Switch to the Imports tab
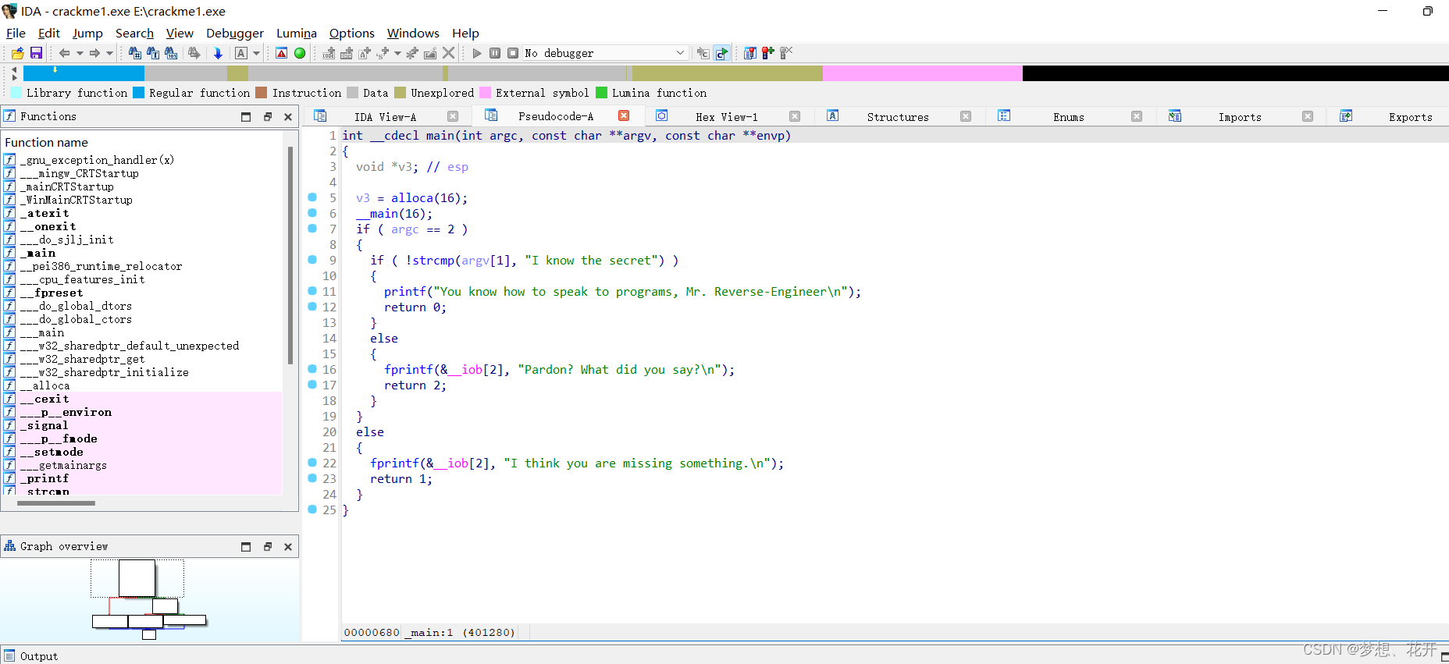 tap(1240, 117)
